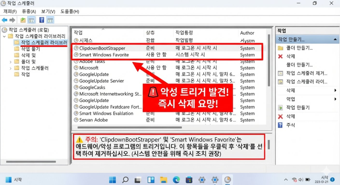The height and width of the screenshot is (185, 340).
Task: Click the warning detail pane vertical scrollbar
Action: tap(269, 145)
